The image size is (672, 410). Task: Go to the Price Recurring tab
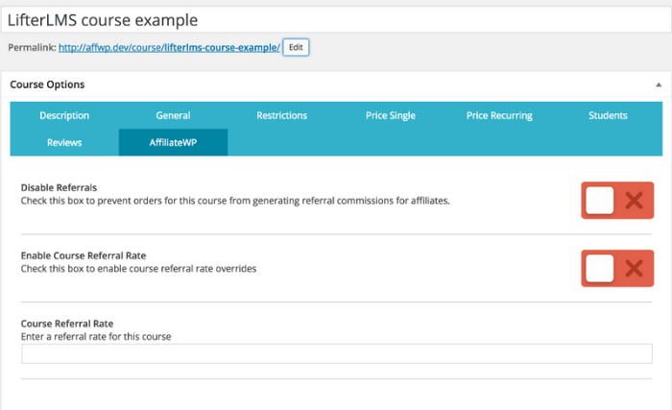pos(499,115)
